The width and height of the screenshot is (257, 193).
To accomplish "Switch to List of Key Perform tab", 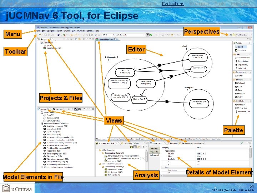I will 130,143.
